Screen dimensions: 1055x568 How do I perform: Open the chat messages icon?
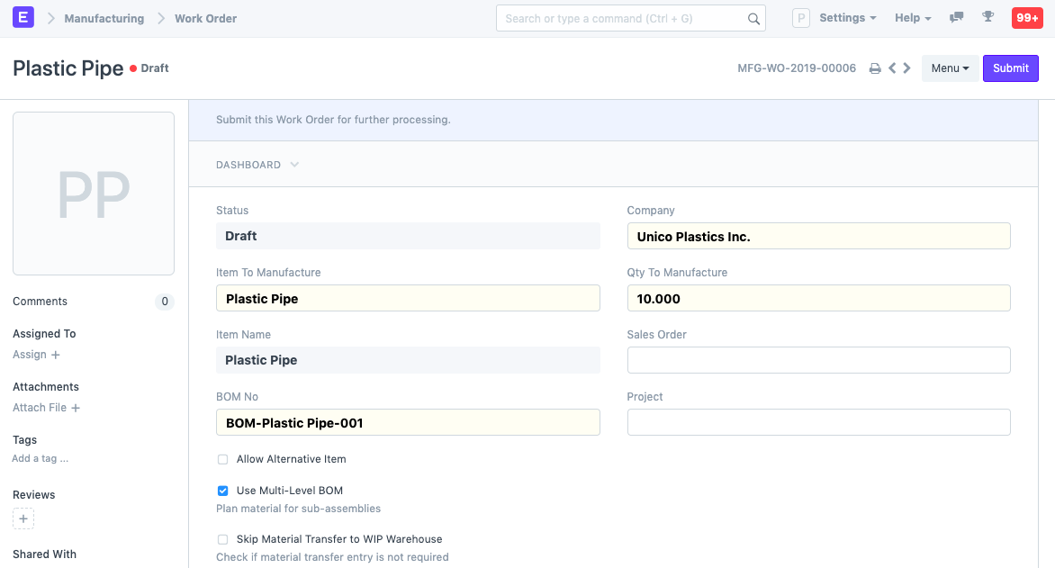point(957,18)
